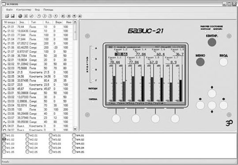Push the round button under the right arrow

click(x=223, y=105)
